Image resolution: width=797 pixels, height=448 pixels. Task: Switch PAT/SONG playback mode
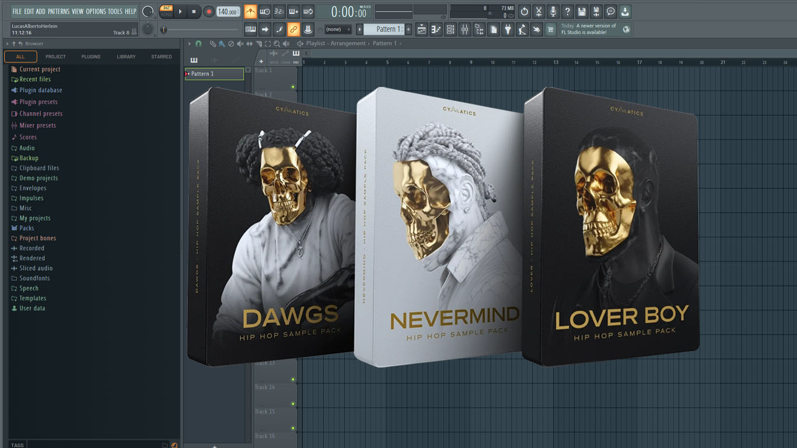pos(166,11)
